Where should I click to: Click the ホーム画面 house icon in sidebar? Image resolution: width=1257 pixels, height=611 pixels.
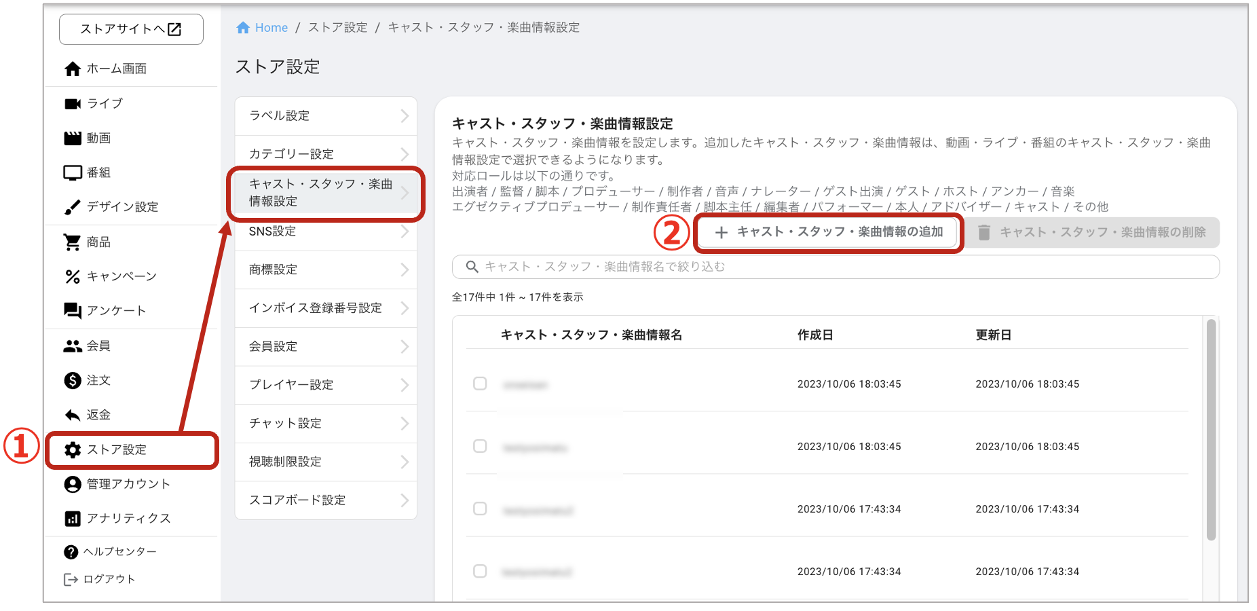point(73,69)
